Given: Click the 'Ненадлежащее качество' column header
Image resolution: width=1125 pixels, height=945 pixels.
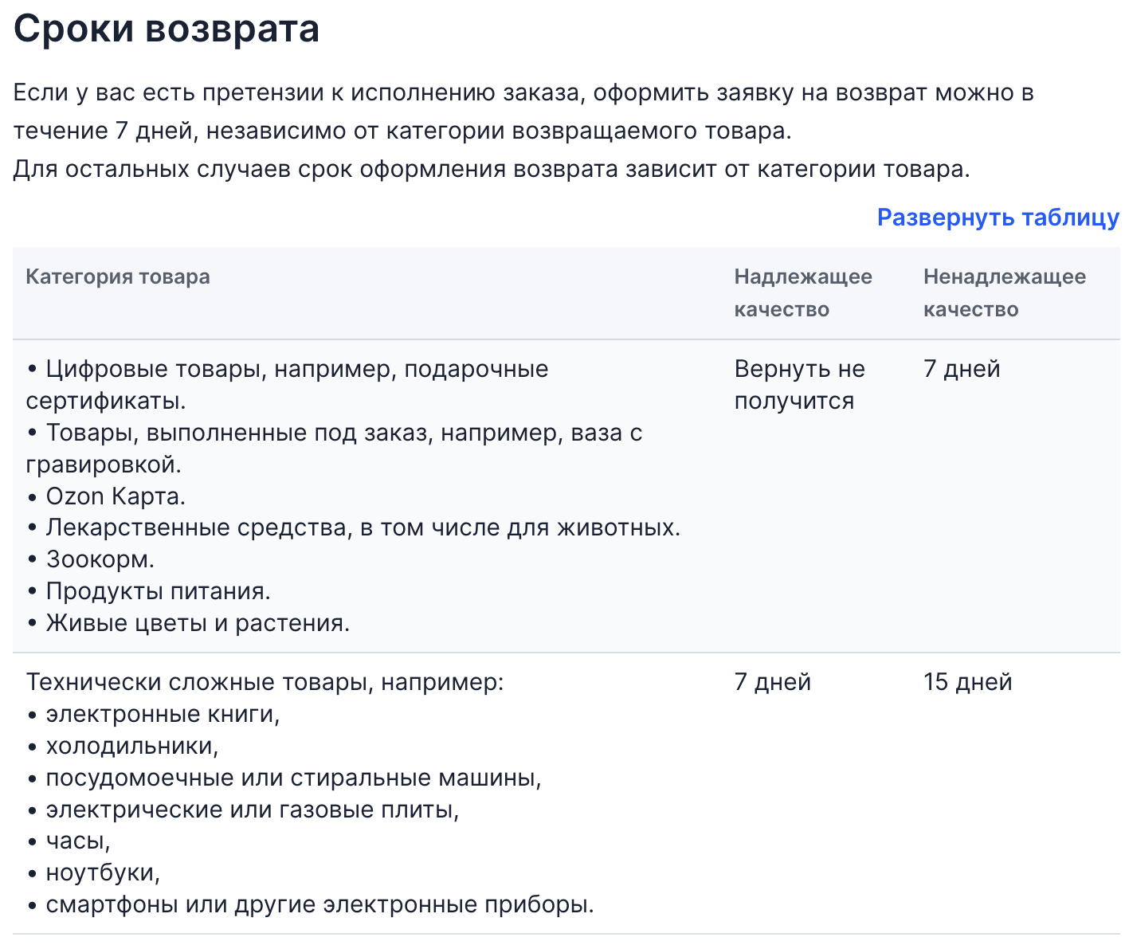Looking at the screenshot, I should [1004, 293].
